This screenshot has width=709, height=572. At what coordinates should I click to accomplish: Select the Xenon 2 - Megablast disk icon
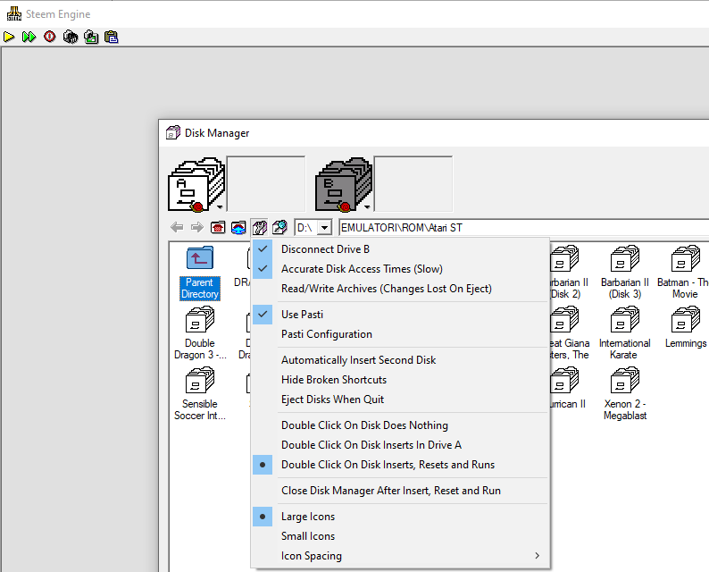(x=625, y=380)
